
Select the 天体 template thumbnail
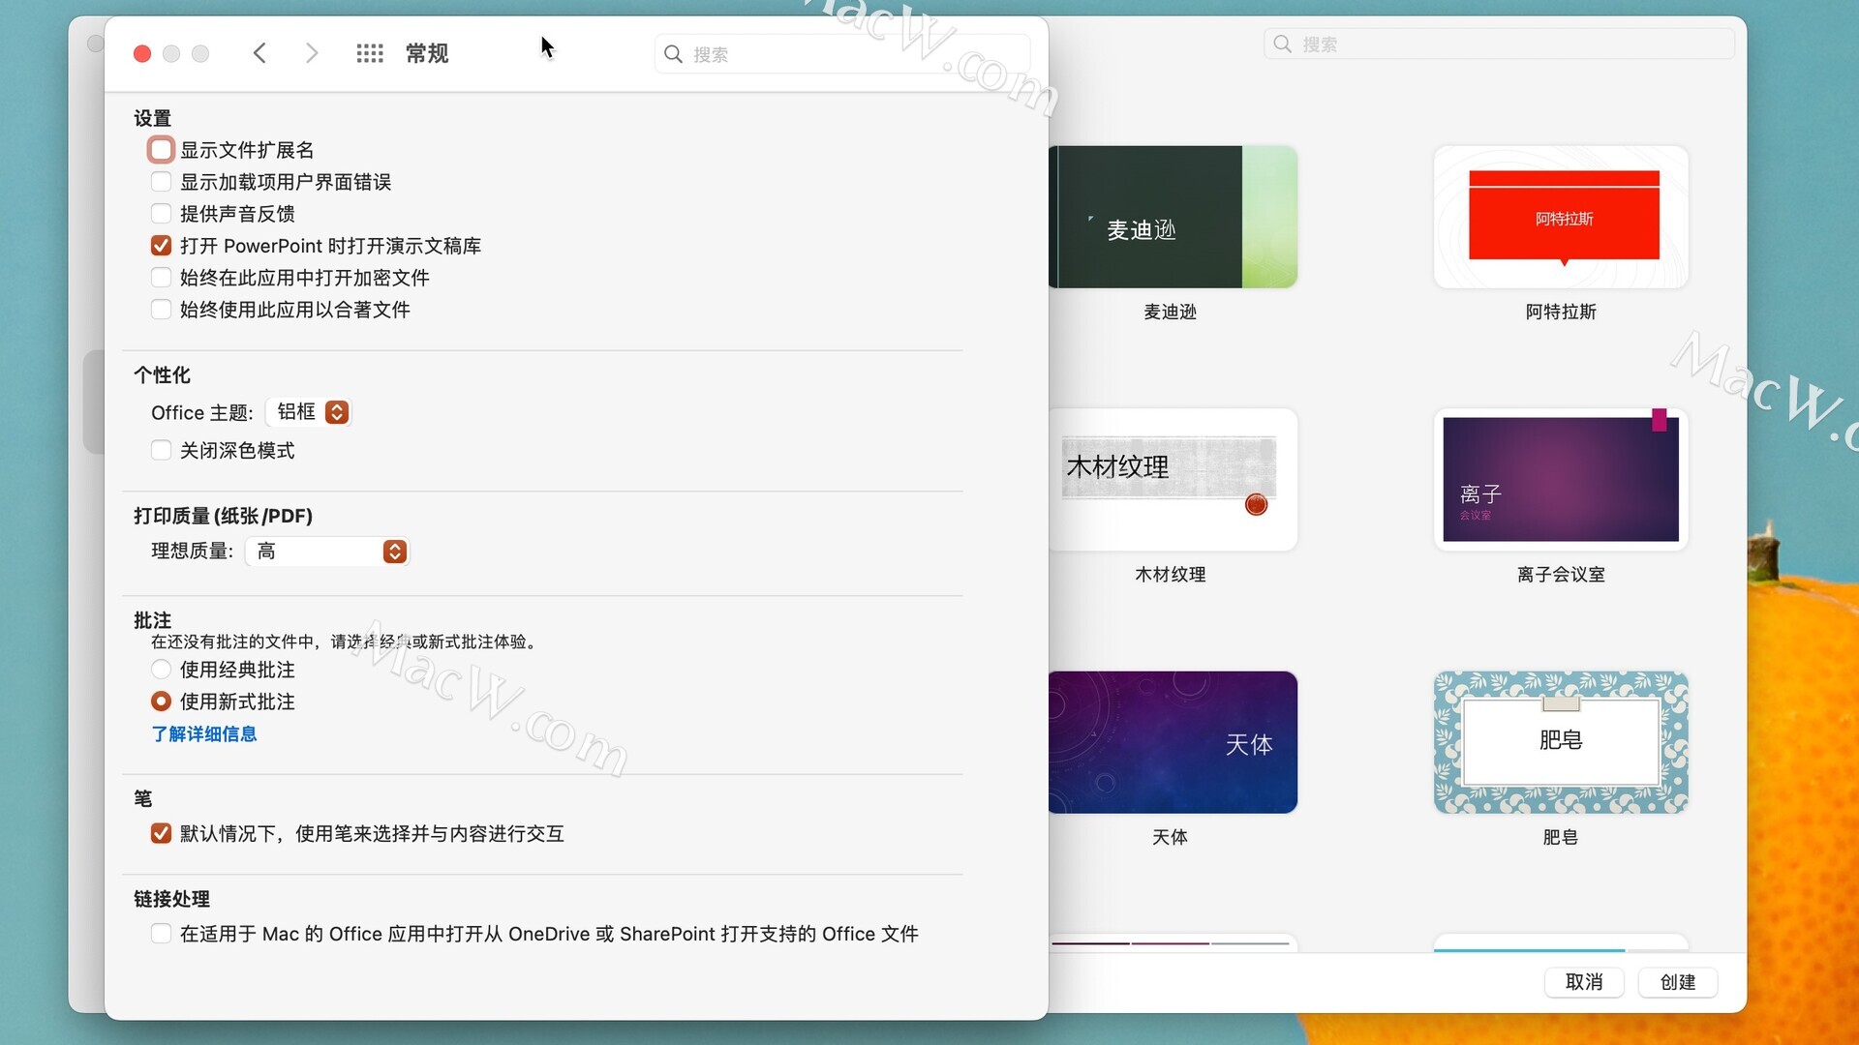coord(1173,742)
